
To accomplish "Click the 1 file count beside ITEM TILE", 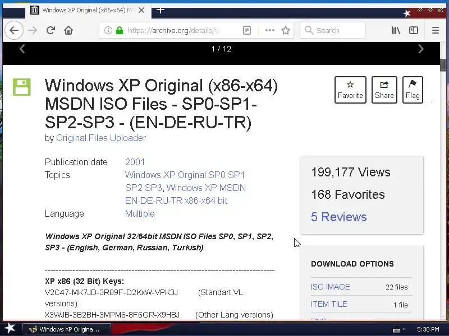I will pos(400,305).
